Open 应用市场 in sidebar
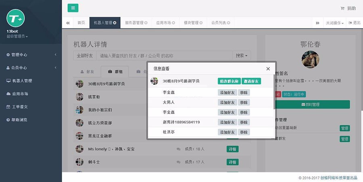The width and height of the screenshot is (363, 182). pyautogui.click(x=31, y=94)
